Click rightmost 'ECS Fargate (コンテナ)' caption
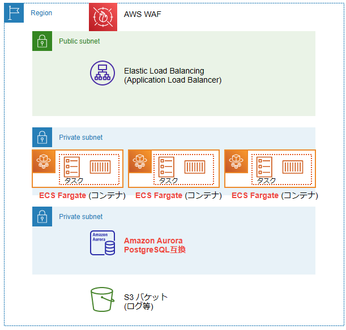346x330 pixels. pyautogui.click(x=275, y=195)
